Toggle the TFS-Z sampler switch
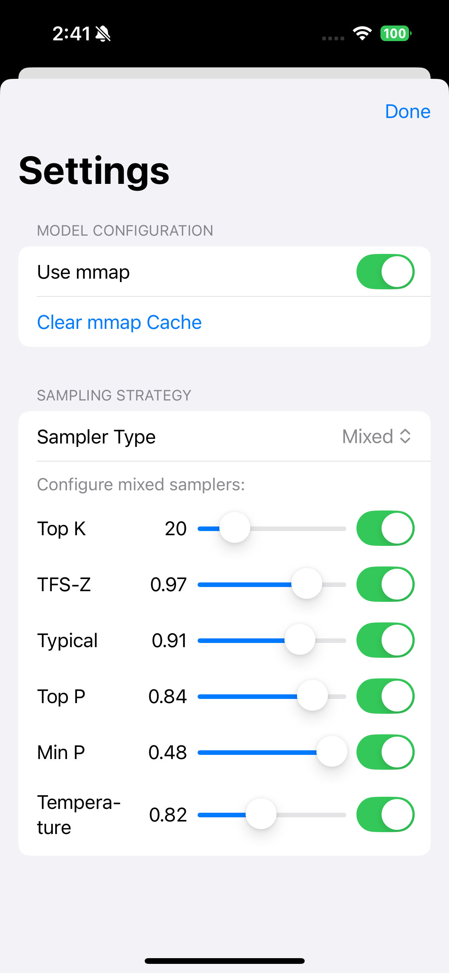Viewport: 449px width, 973px height. 385,584
